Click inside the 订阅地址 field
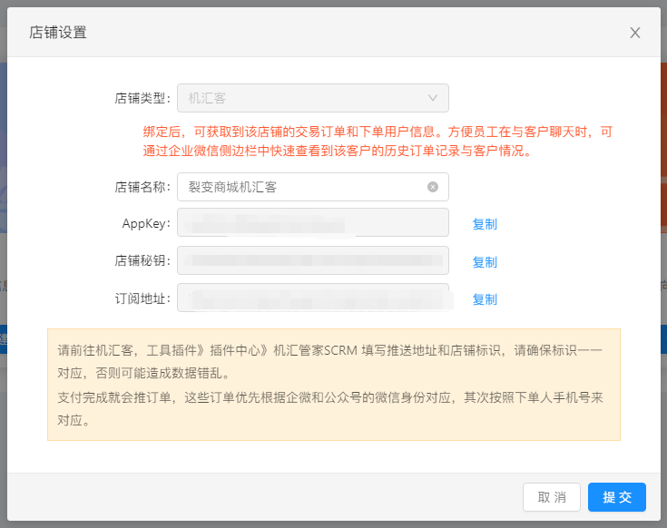667x528 pixels. (x=313, y=298)
